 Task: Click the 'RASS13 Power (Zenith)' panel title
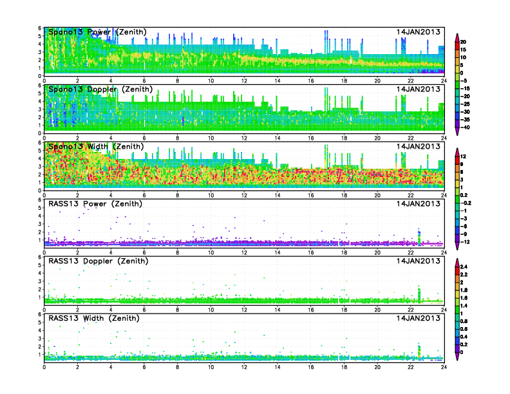[x=95, y=204]
